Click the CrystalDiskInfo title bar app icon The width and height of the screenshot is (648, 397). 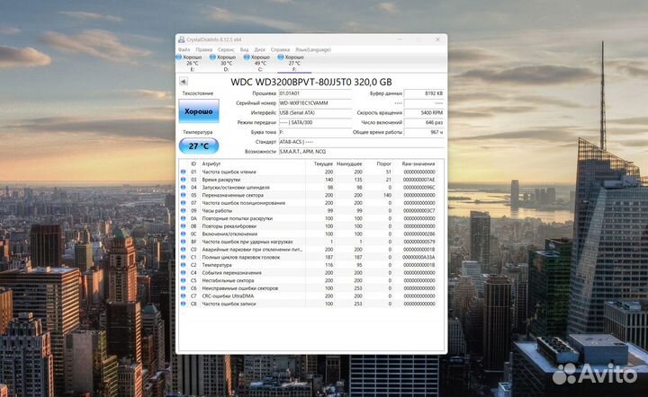182,40
